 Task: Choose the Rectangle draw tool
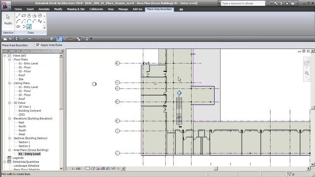pos(24,15)
